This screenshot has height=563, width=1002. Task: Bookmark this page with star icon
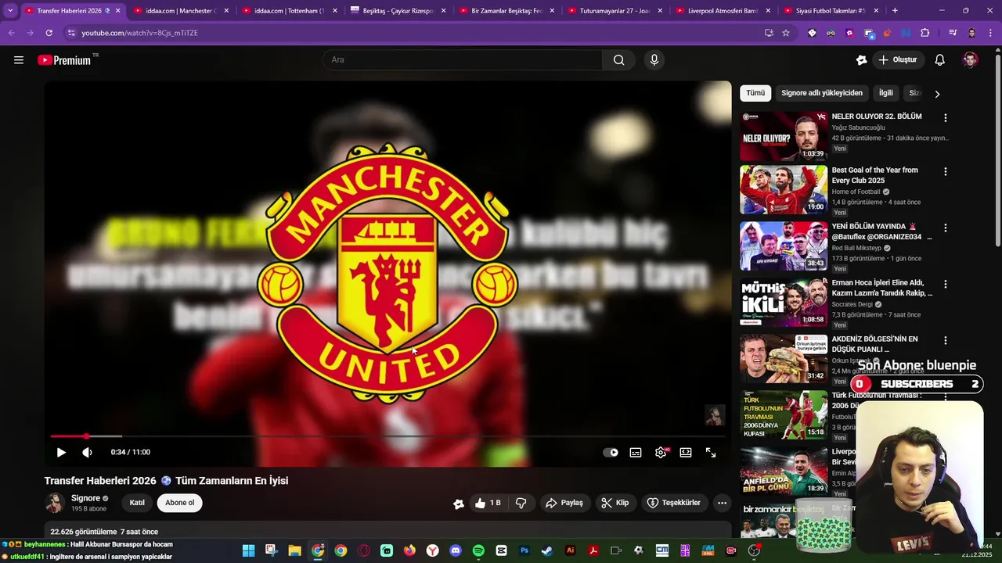[x=786, y=33]
